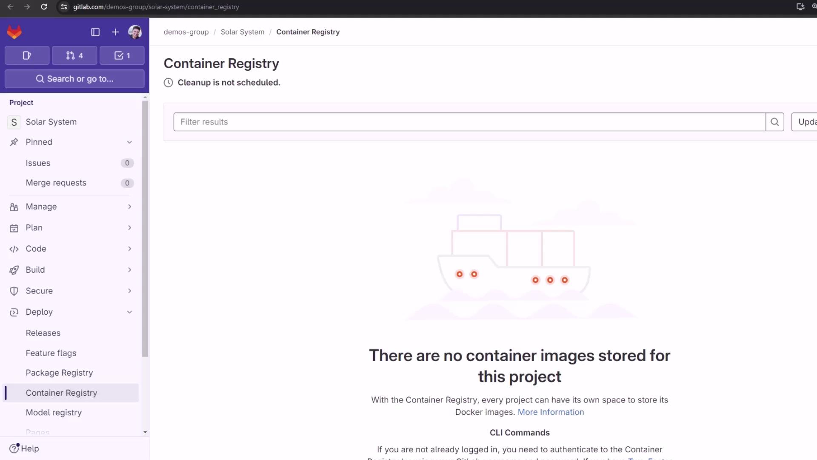Go to Releases page
The height and width of the screenshot is (460, 817).
coord(43,333)
